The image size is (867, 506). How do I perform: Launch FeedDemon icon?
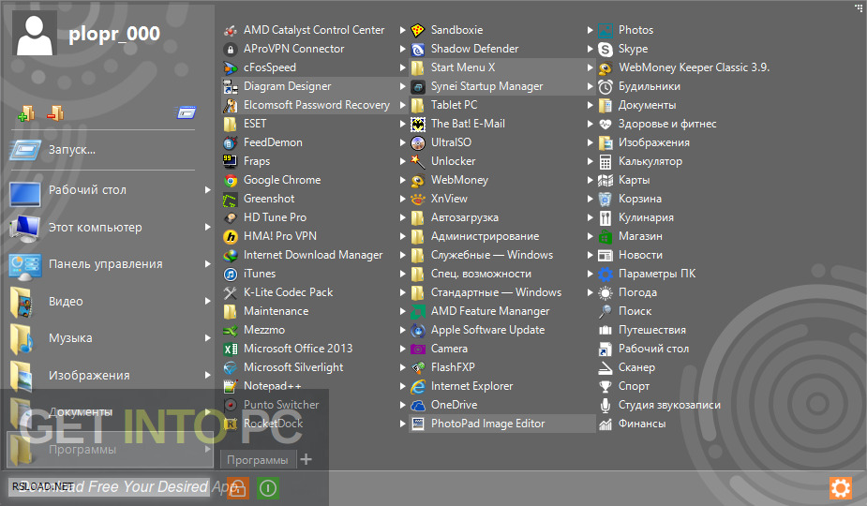tap(230, 142)
